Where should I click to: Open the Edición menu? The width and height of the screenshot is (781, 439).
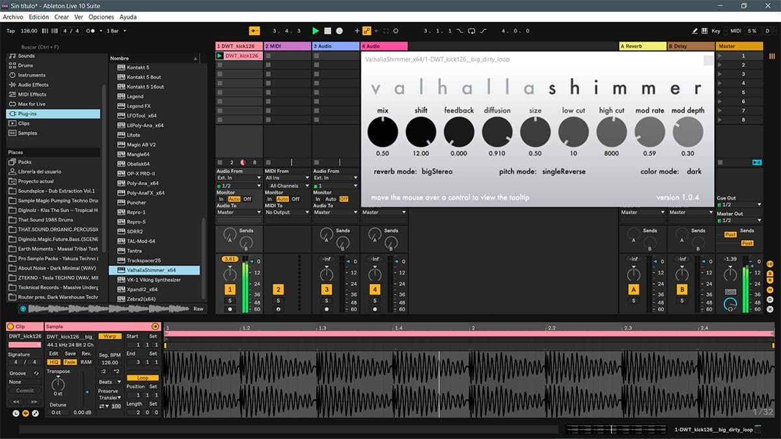pyautogui.click(x=39, y=17)
